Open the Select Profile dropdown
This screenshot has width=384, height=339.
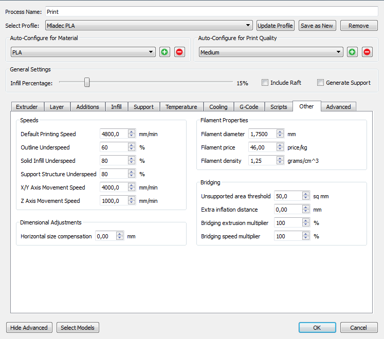click(x=248, y=25)
